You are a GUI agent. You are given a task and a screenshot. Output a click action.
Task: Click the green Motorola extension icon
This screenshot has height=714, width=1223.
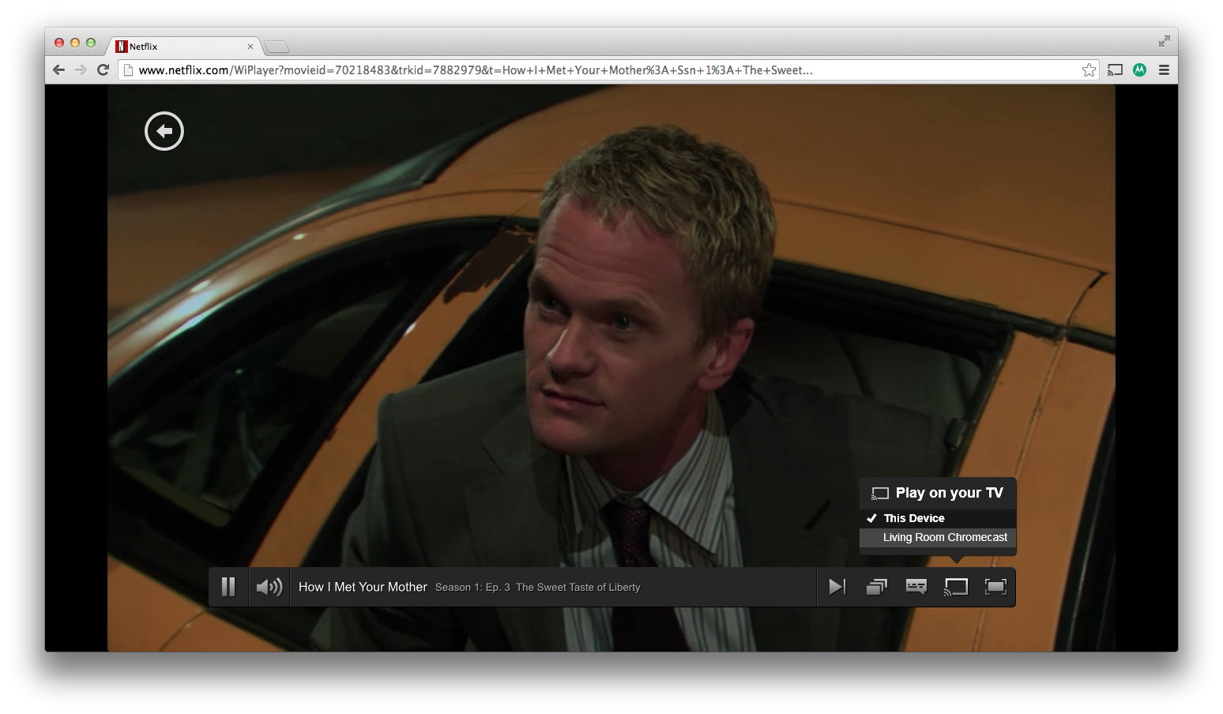1139,70
